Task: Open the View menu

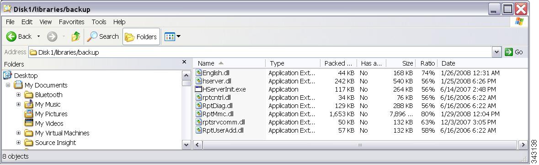Action: [x=45, y=21]
